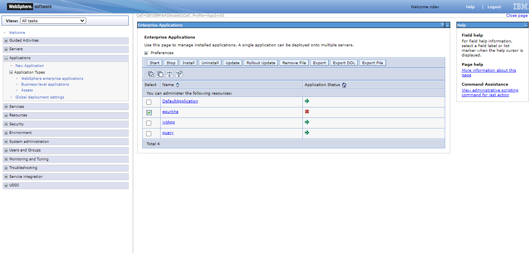Open help via the question mark icon
The width and height of the screenshot is (529, 253).
coord(442,25)
